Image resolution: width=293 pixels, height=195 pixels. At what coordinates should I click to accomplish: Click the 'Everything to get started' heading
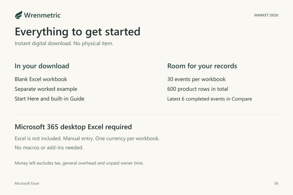(x=77, y=32)
